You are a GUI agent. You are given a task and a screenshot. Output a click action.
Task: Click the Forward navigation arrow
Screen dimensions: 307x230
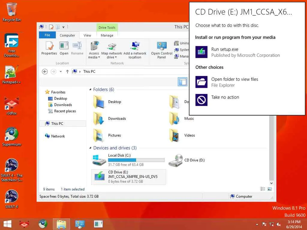pos(53,72)
